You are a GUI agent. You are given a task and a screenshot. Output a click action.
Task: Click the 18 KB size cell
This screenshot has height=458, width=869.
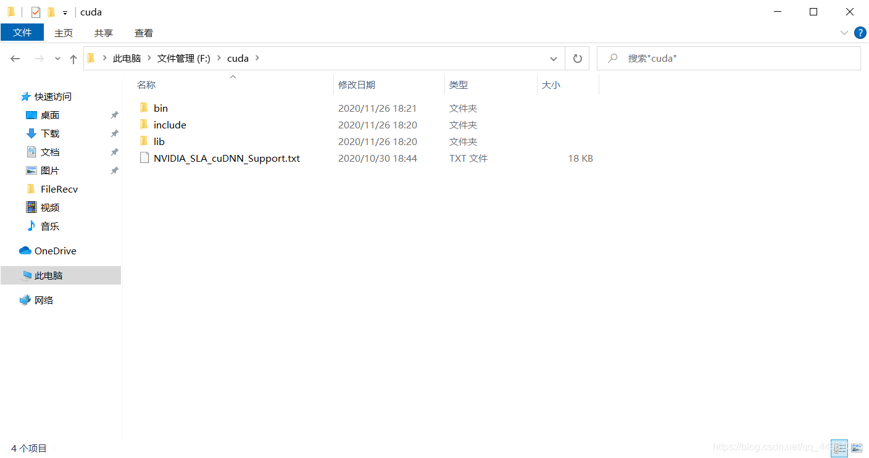click(580, 158)
